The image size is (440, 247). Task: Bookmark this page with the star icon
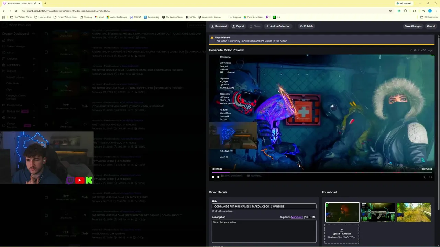pos(390,11)
